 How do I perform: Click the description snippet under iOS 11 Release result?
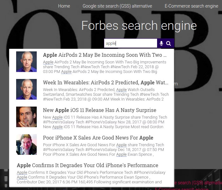pyautogui.click(x=105, y=122)
